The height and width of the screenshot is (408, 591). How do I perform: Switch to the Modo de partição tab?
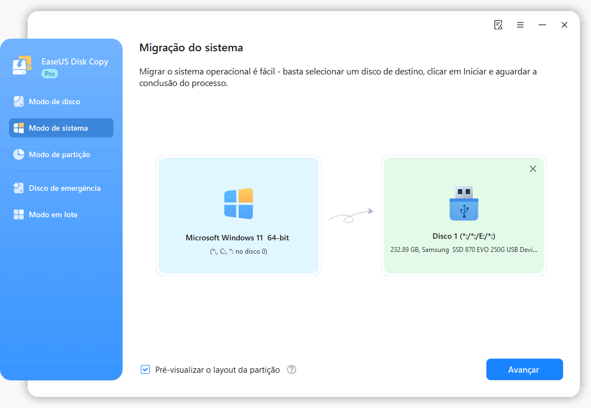click(61, 154)
